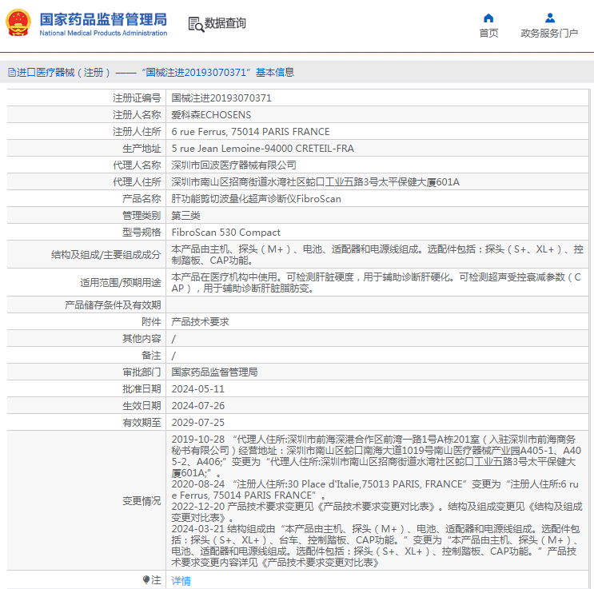594x589 pixels.
Task: Click the national emblem logo
Action: tap(18, 23)
